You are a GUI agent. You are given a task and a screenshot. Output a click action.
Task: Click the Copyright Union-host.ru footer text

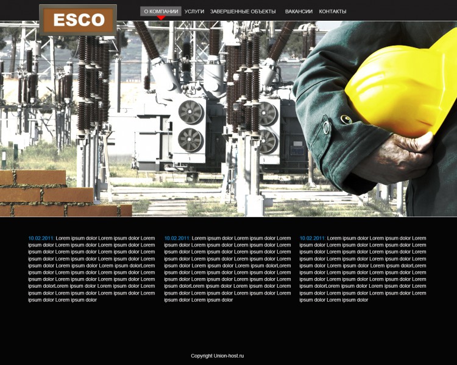(x=218, y=356)
